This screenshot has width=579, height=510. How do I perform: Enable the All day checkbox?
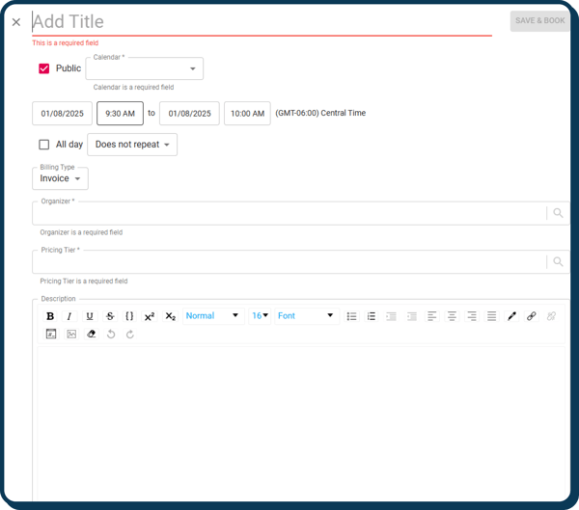pos(44,145)
